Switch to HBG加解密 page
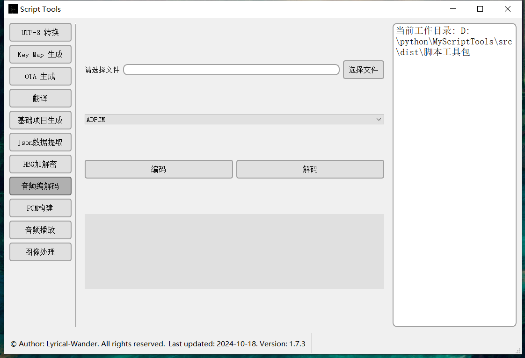The image size is (525, 358). 40,165
